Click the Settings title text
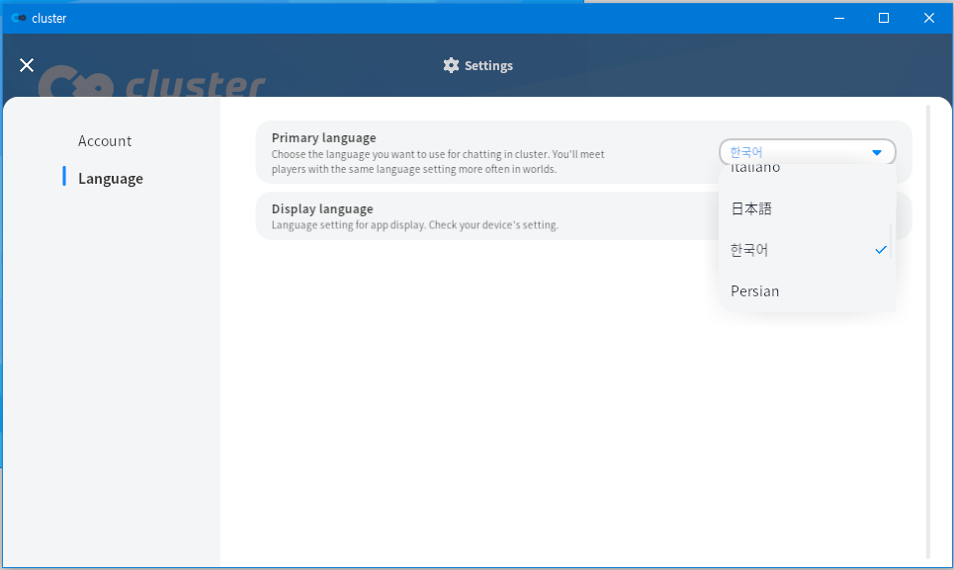The height and width of the screenshot is (570, 954). pyautogui.click(x=488, y=65)
